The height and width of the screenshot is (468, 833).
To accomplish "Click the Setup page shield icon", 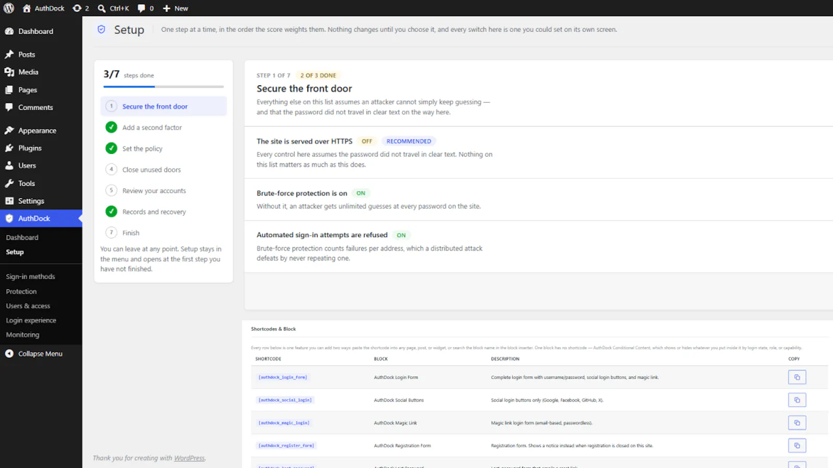I will coord(102,30).
